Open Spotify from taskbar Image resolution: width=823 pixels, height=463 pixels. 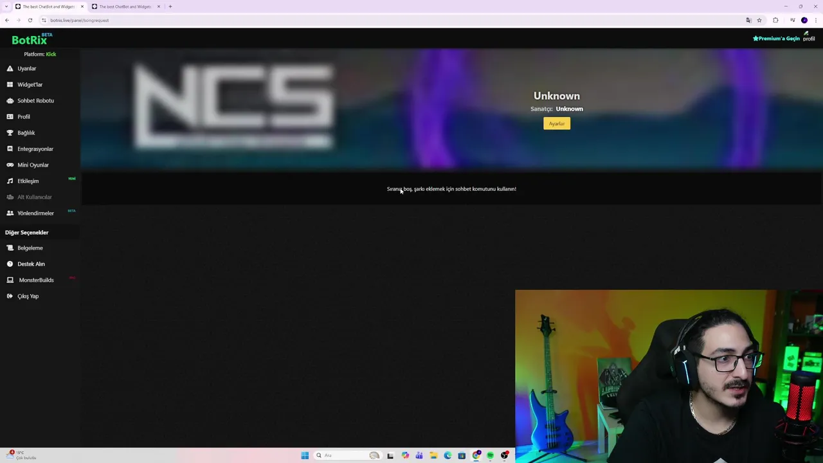(490, 455)
